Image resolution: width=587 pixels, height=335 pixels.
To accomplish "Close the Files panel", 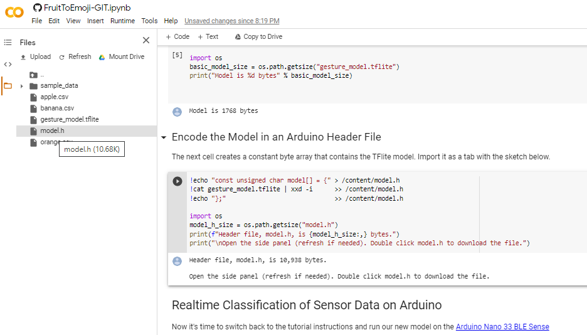I will [x=146, y=41].
